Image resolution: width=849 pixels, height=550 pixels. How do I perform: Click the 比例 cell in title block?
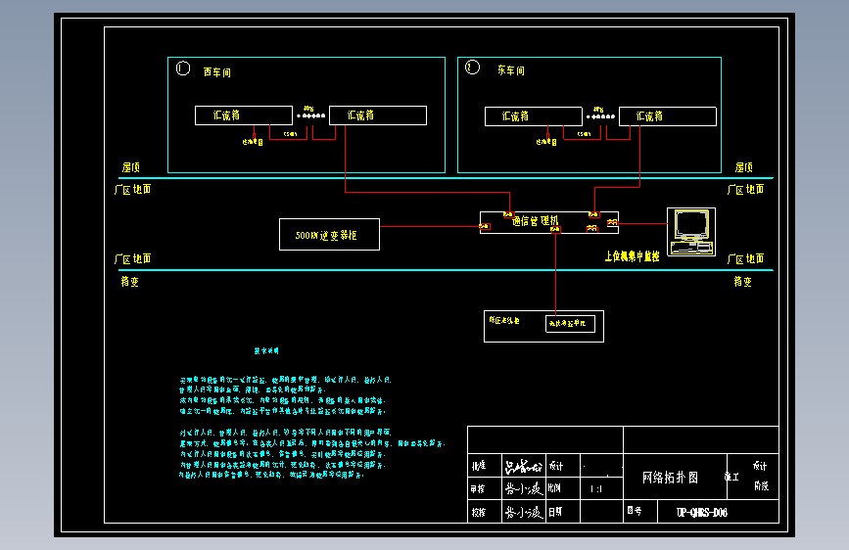coord(562,488)
